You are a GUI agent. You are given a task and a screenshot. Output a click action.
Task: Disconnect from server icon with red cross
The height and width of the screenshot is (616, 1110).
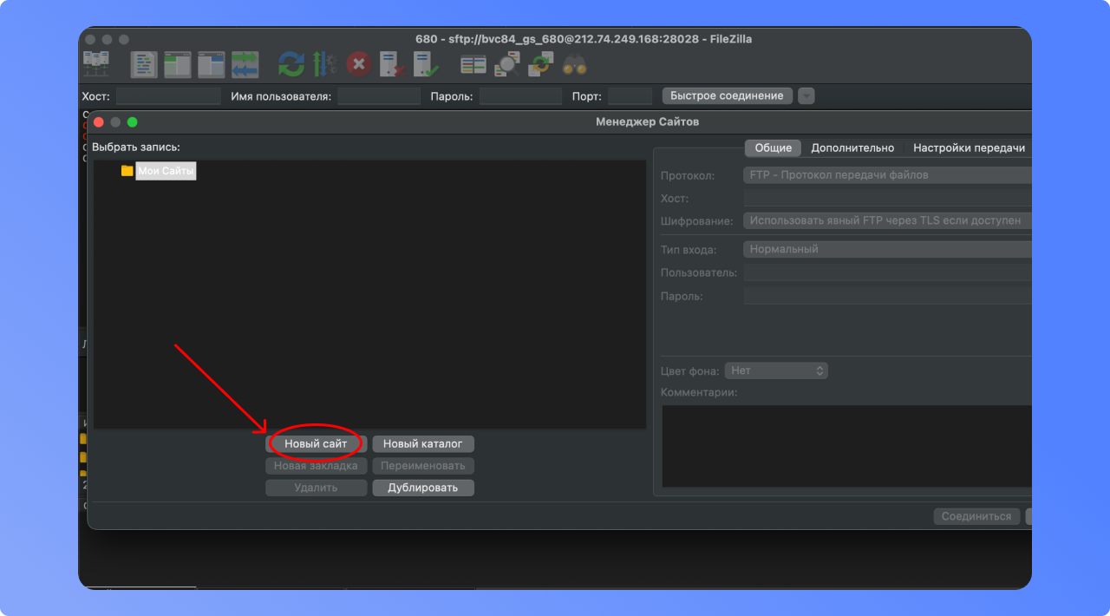392,64
